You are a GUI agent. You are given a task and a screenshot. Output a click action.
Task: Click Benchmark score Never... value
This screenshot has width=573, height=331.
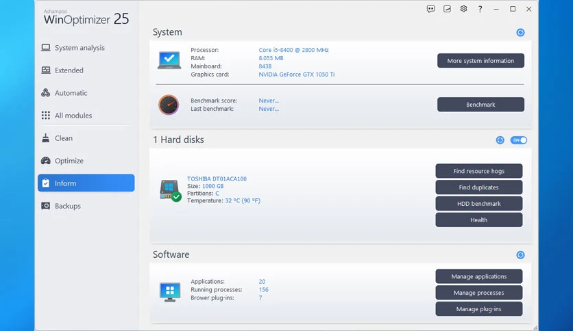[269, 101]
